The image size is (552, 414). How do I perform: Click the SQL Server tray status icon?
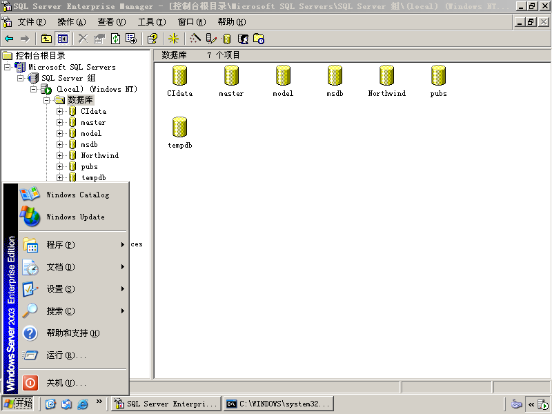pos(543,404)
